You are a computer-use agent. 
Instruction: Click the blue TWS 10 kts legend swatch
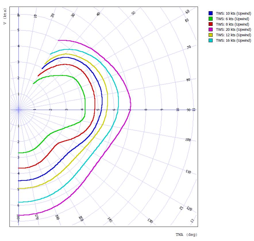tap(211, 13)
